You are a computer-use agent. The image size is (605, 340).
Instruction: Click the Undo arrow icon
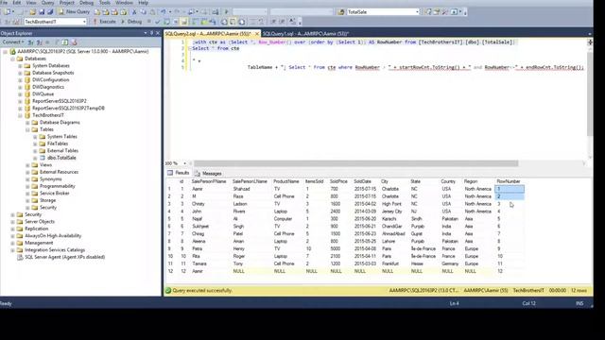164,12
